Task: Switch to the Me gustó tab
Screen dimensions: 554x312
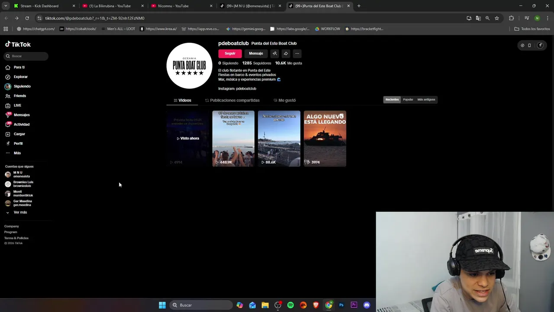Action: (284, 100)
